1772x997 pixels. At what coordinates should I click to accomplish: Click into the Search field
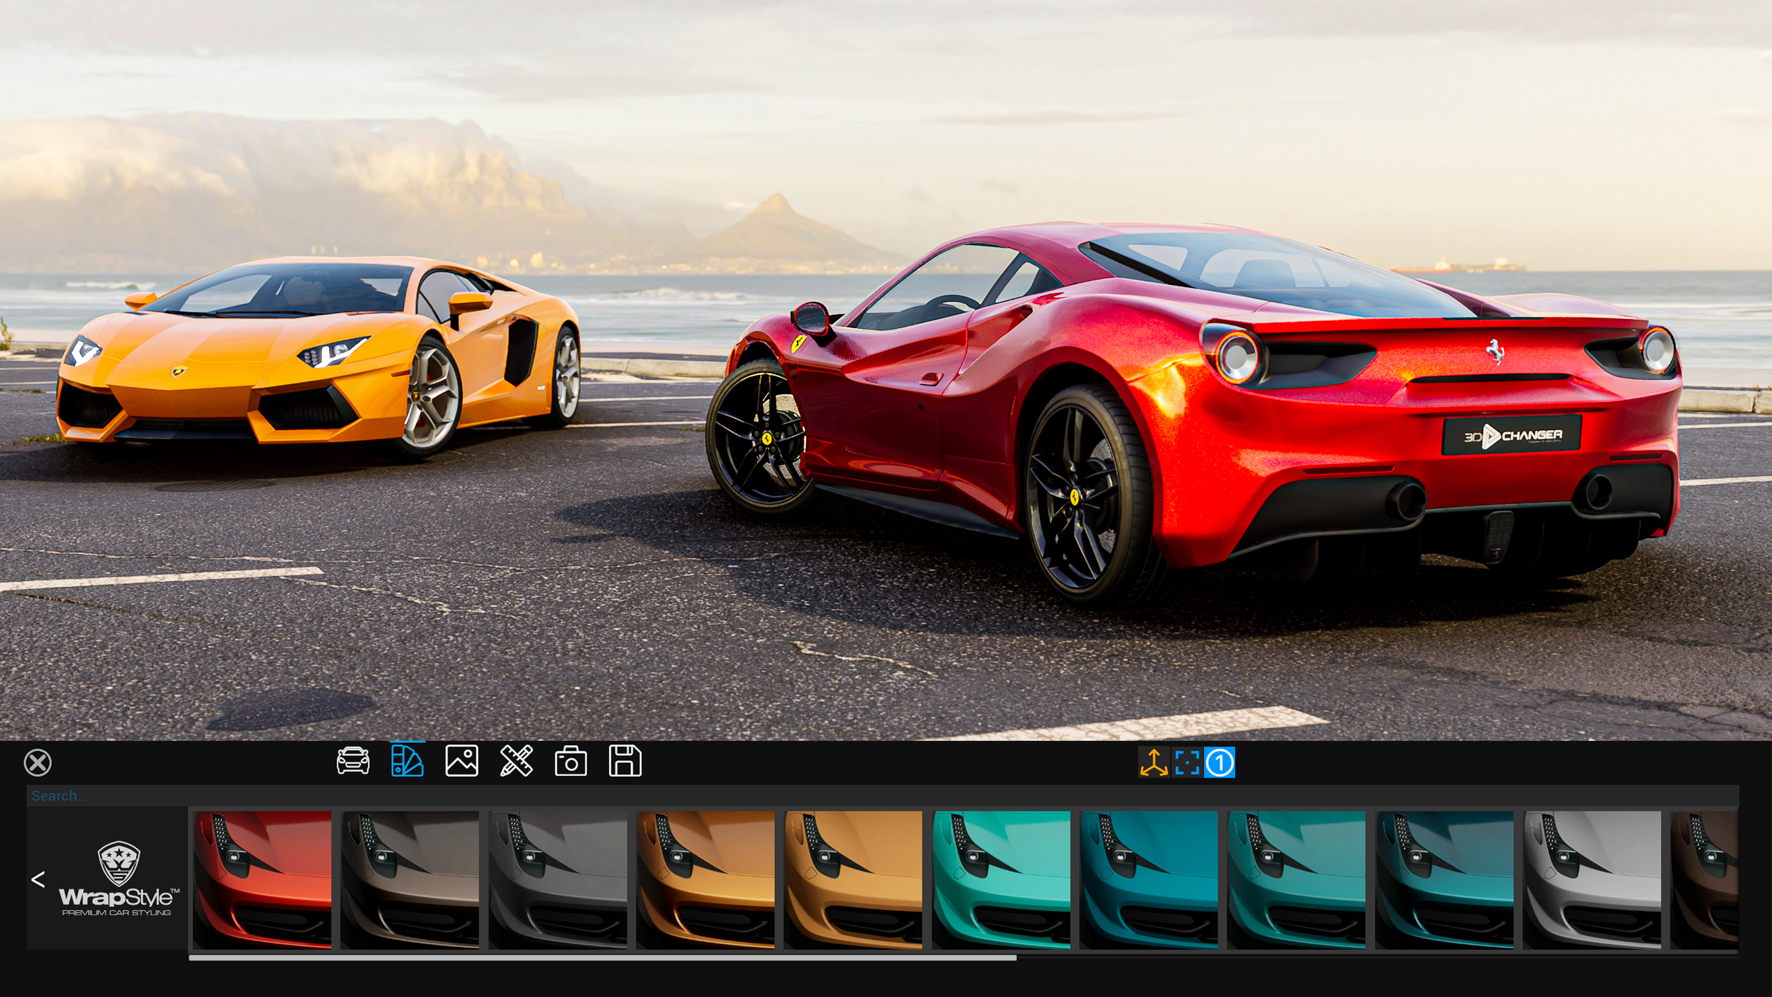tap(883, 795)
